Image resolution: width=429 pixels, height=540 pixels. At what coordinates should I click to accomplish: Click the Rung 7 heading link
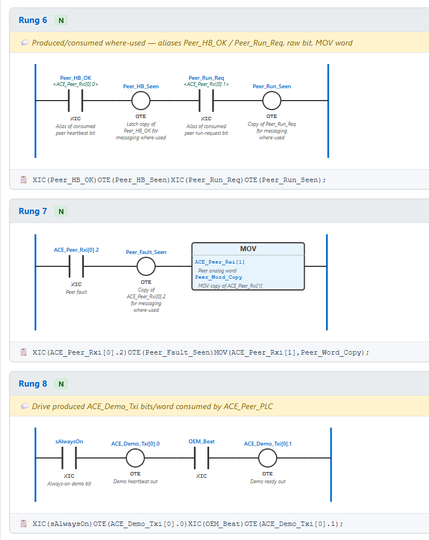(x=33, y=211)
